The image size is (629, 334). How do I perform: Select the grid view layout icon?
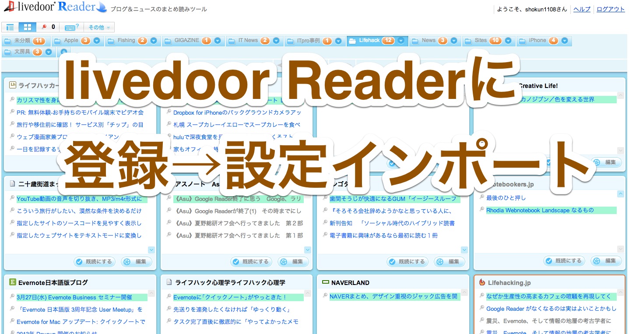28,27
